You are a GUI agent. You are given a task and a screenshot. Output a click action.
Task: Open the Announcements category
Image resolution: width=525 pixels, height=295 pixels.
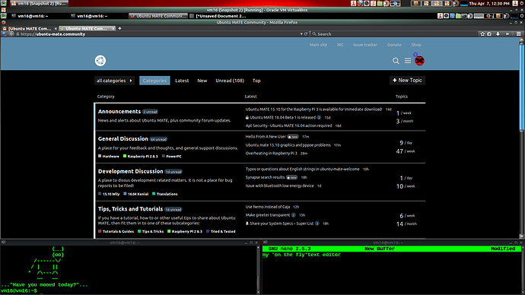(x=119, y=111)
